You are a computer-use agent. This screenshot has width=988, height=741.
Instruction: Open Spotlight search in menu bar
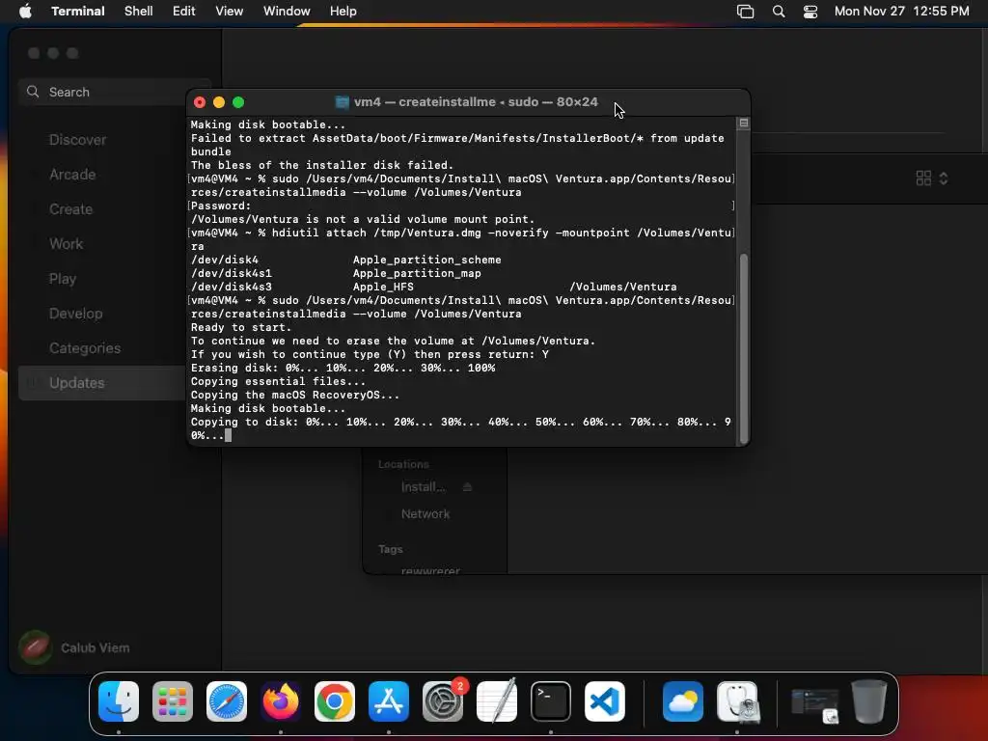[779, 12]
